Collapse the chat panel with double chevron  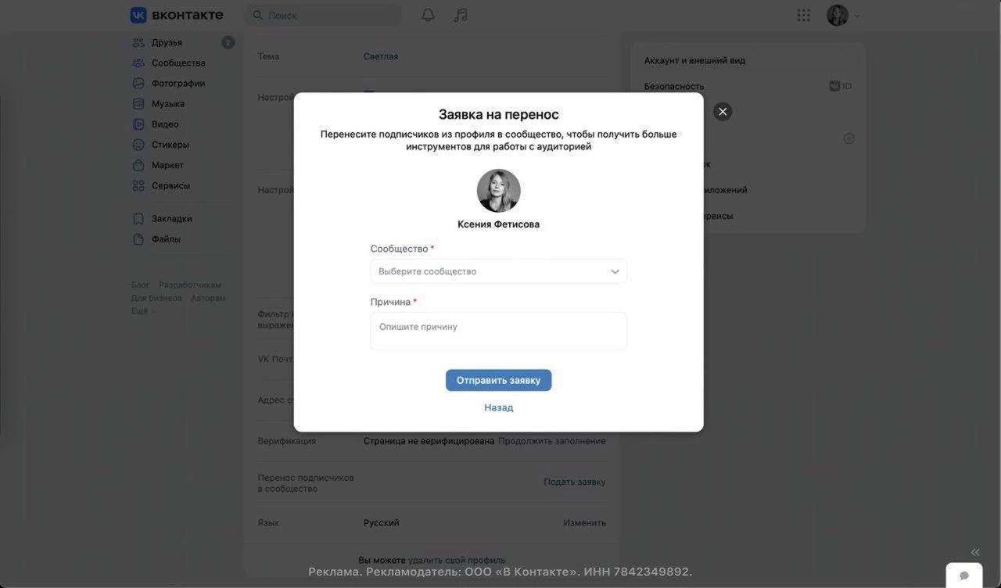[x=975, y=552]
